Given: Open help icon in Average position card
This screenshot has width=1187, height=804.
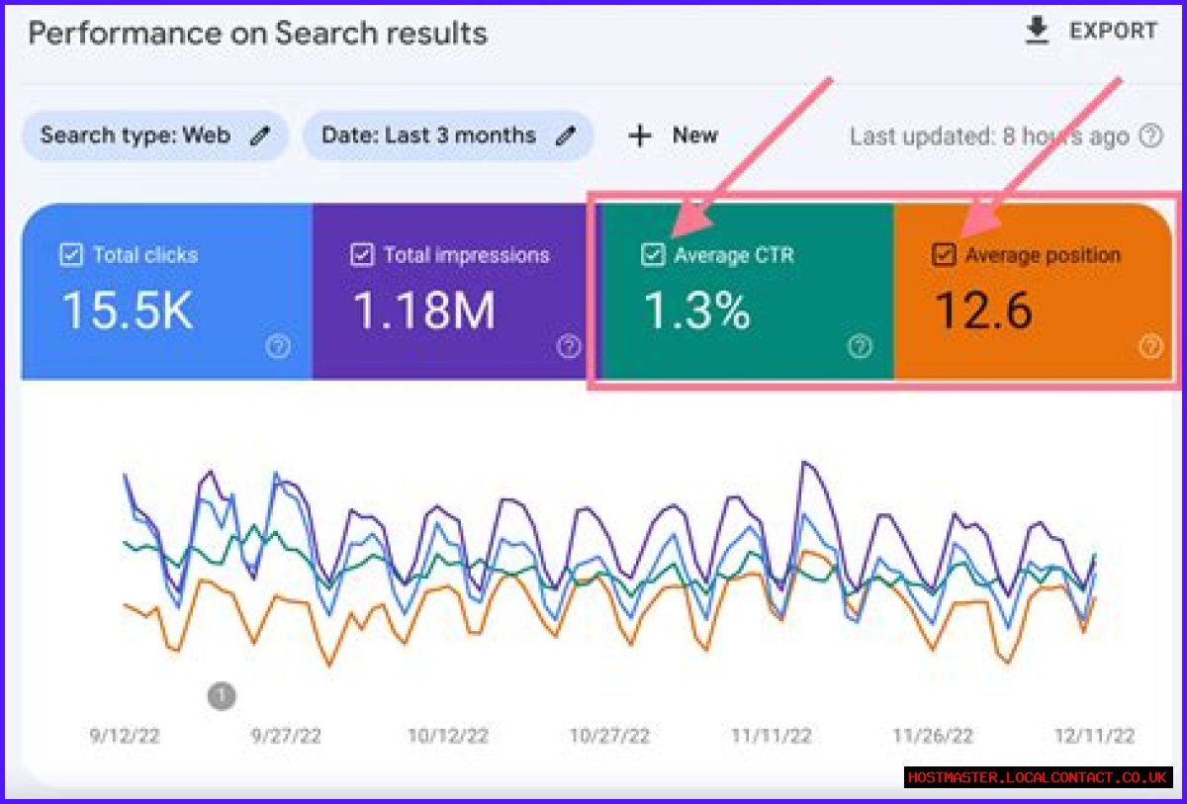Looking at the screenshot, I should click(1150, 346).
